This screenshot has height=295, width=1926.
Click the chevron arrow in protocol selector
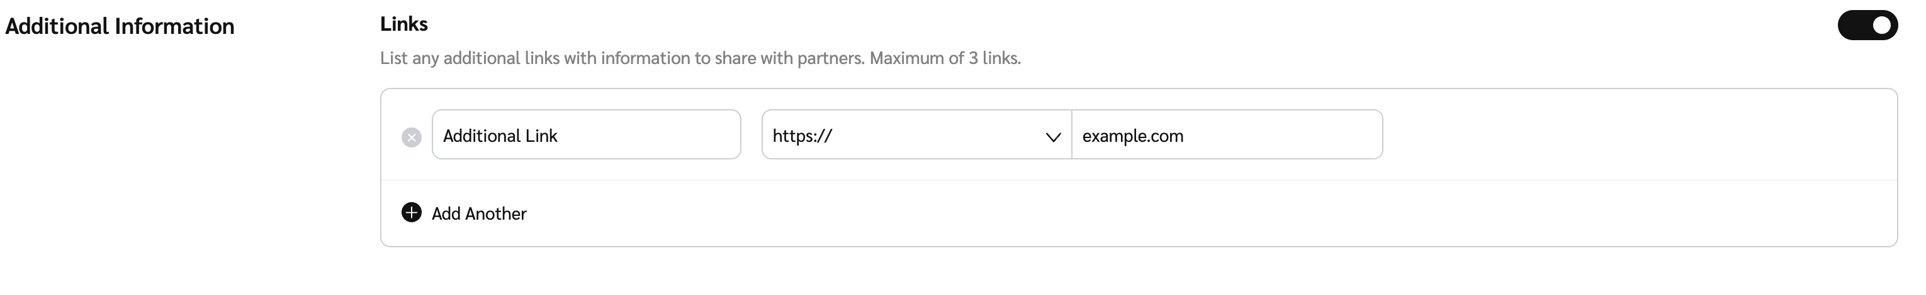[x=1053, y=137]
